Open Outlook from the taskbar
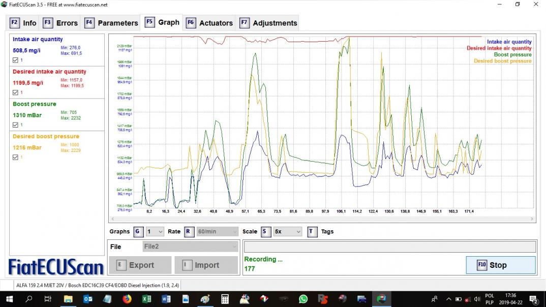The height and width of the screenshot is (307, 546). coord(87,299)
